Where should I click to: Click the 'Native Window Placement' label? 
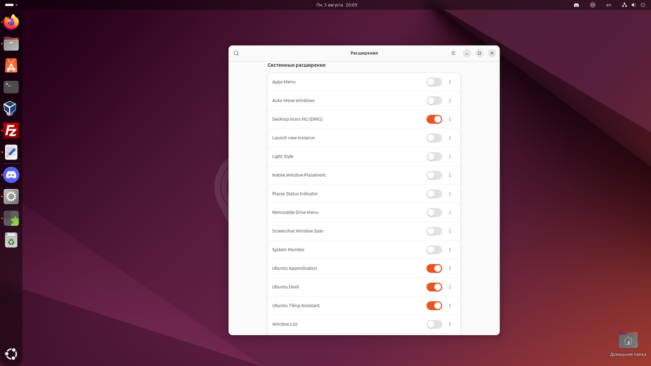click(x=299, y=175)
